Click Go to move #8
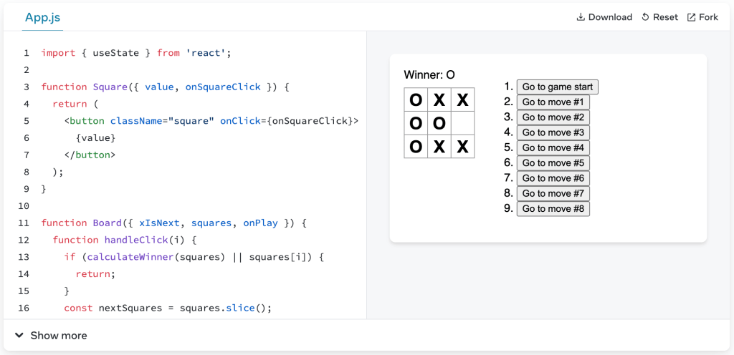Image resolution: width=734 pixels, height=355 pixels. pos(553,209)
